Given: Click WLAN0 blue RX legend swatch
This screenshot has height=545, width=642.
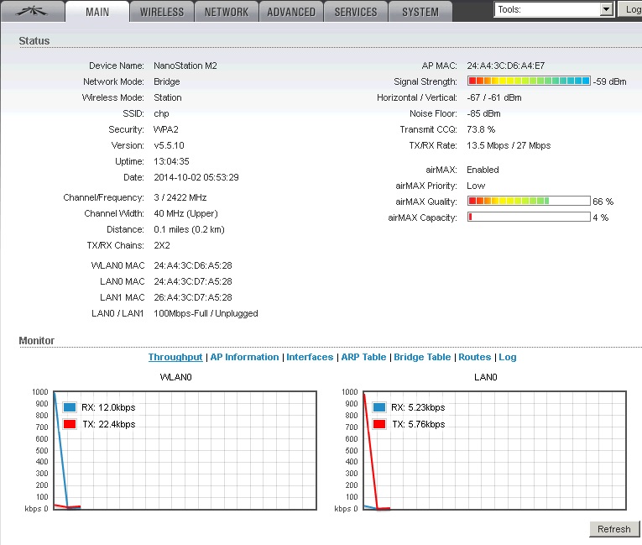Looking at the screenshot, I should click(x=70, y=407).
